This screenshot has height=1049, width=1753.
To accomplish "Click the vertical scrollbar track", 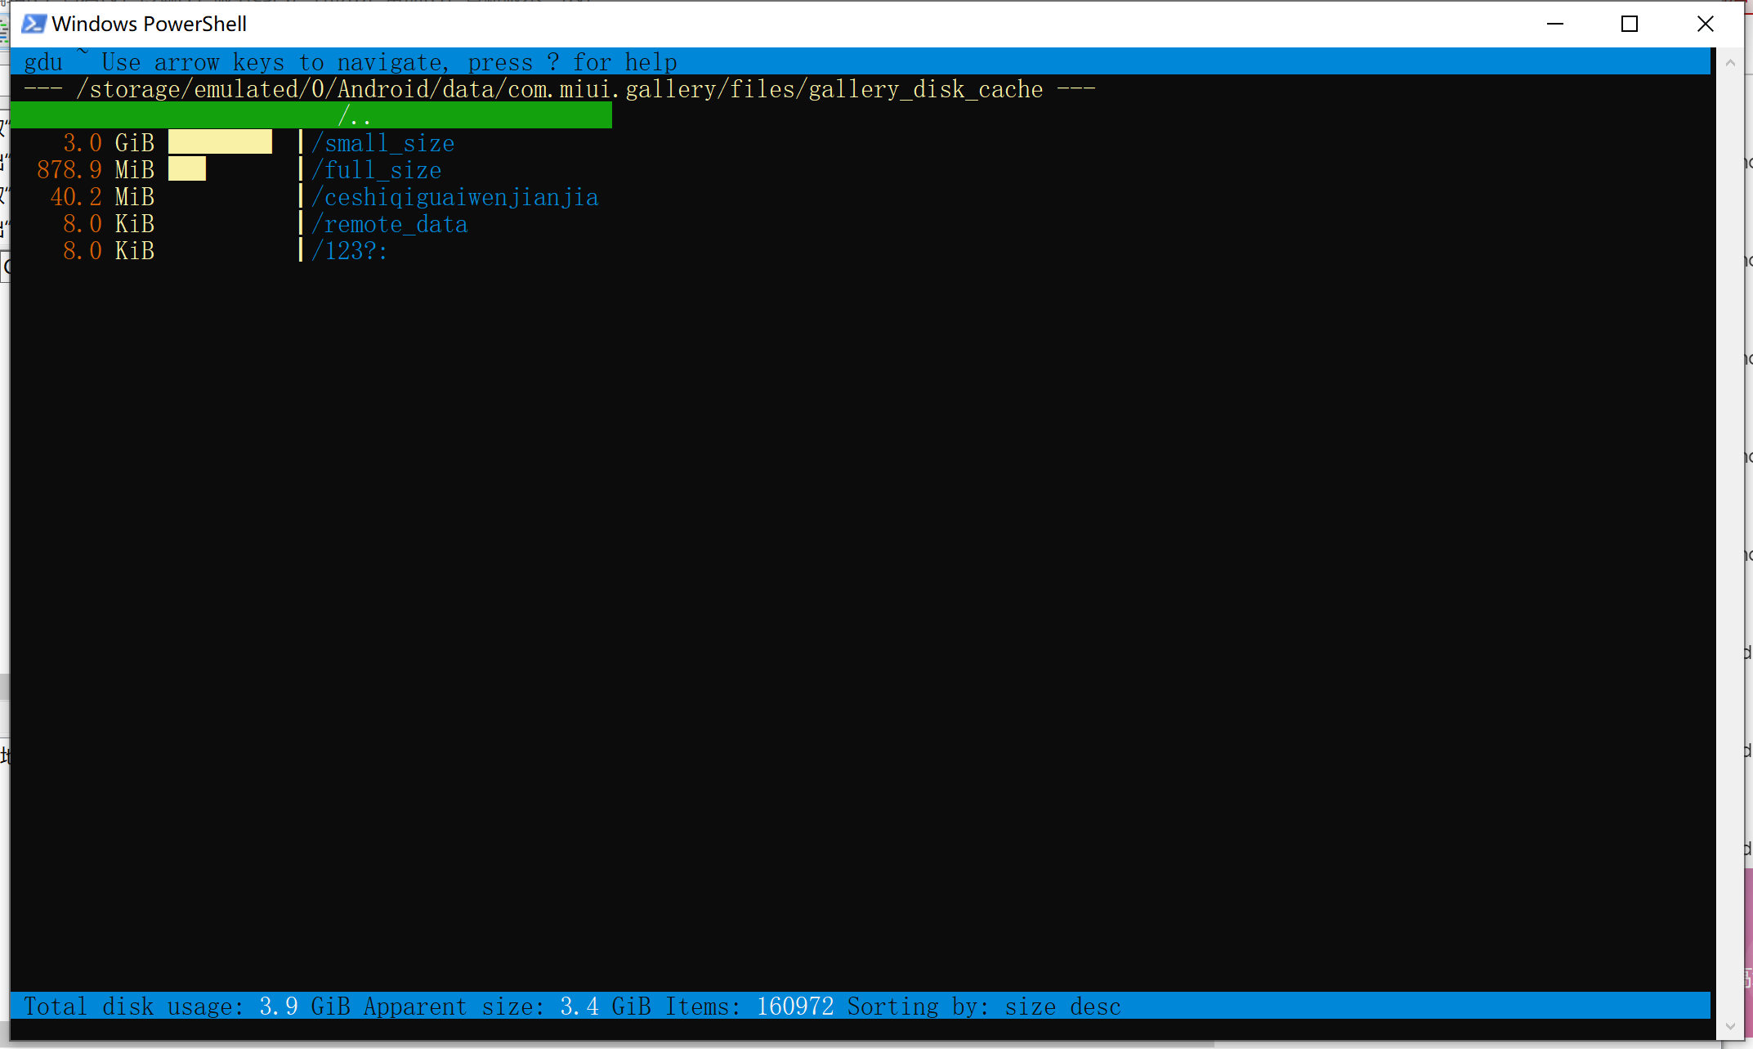I will [x=1729, y=540].
